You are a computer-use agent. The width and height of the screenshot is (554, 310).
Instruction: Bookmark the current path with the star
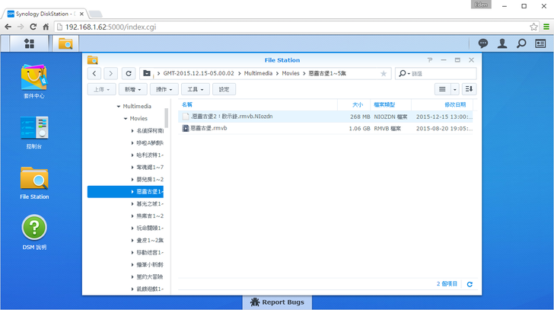pos(384,74)
